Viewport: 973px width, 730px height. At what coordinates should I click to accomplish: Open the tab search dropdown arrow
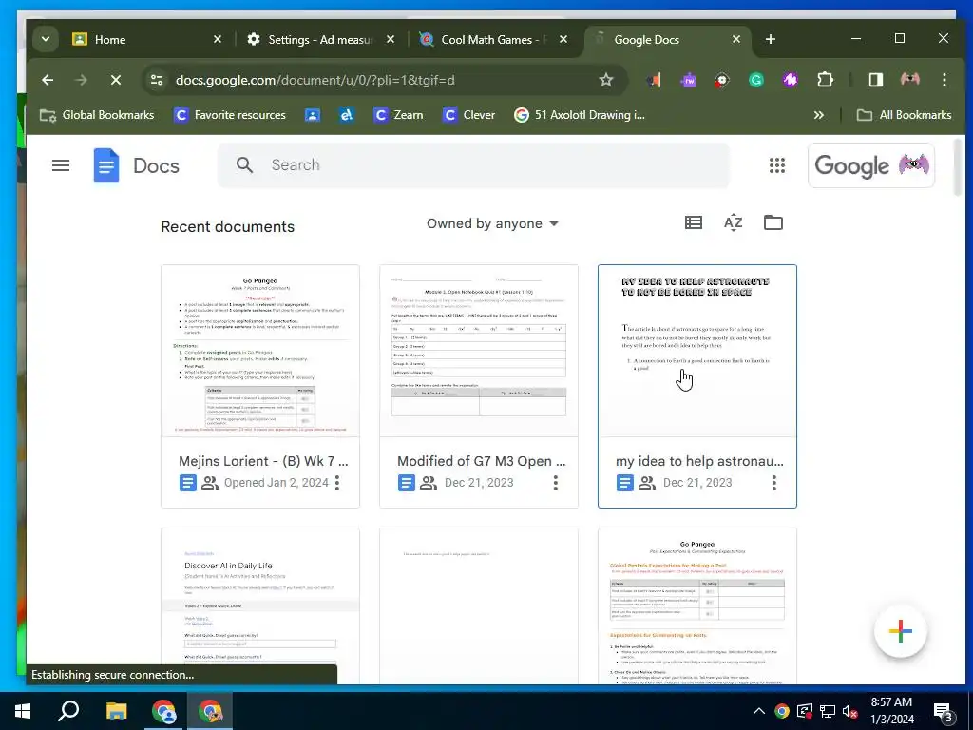point(46,39)
